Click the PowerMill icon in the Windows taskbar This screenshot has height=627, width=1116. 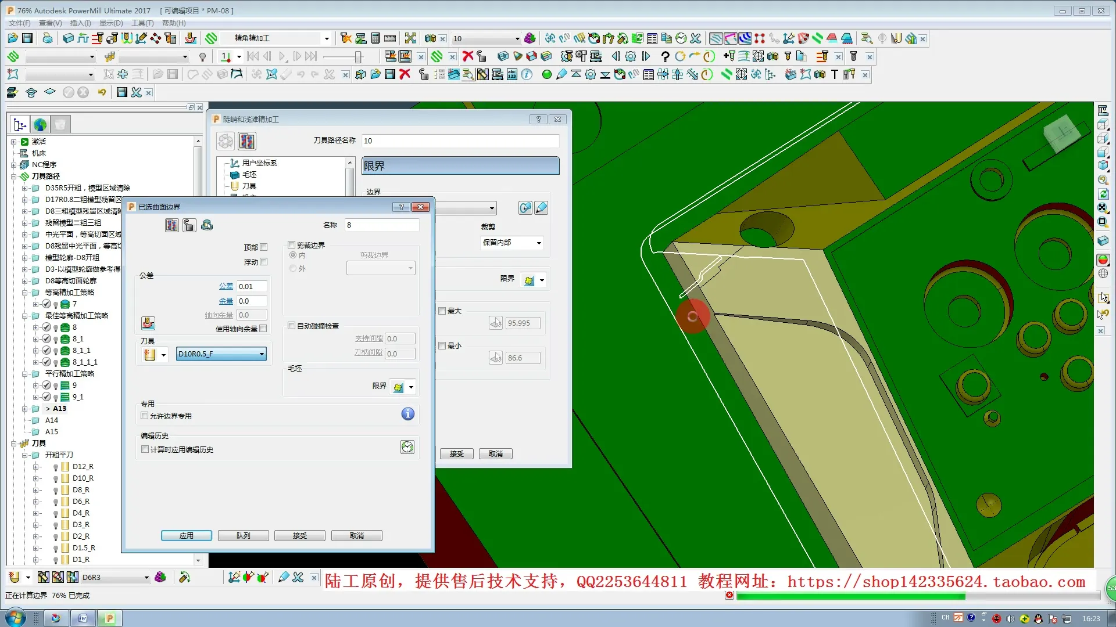click(109, 618)
